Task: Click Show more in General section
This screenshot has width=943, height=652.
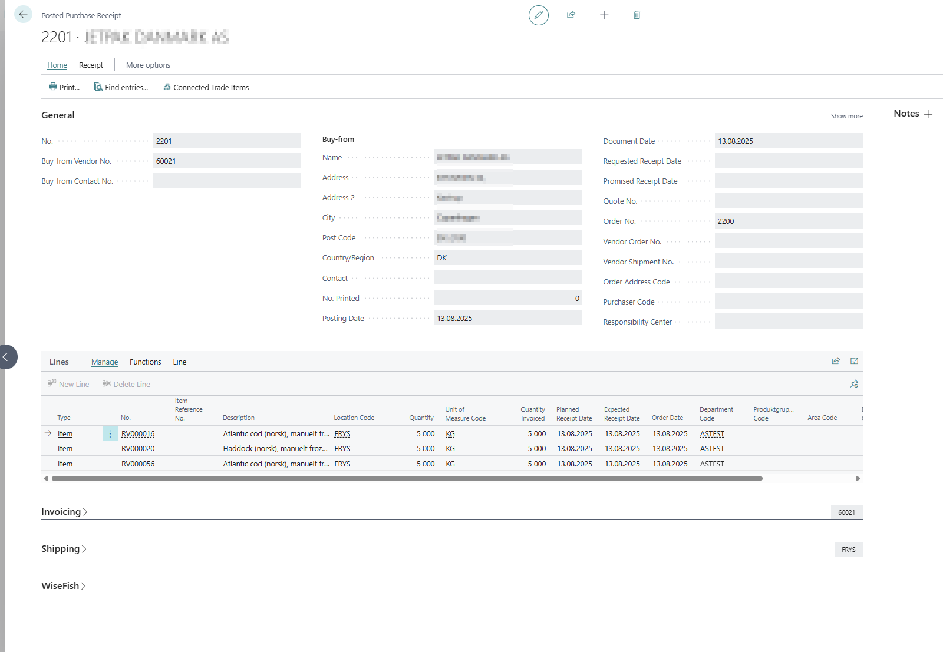Action: pyautogui.click(x=846, y=117)
